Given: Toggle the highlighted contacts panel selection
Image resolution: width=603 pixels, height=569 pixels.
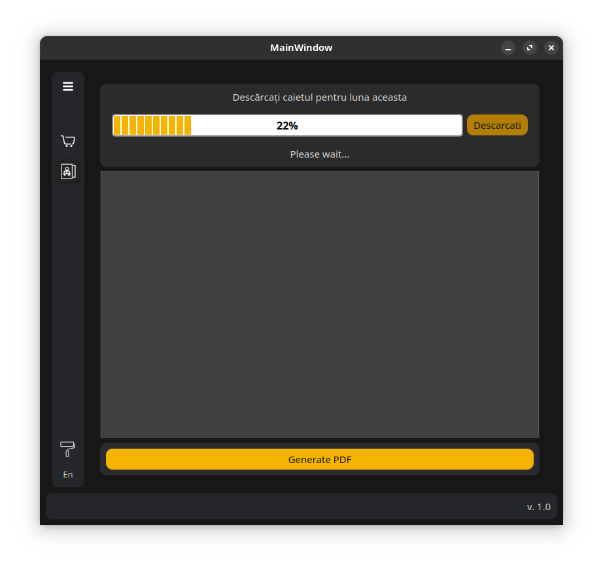Looking at the screenshot, I should click(68, 172).
